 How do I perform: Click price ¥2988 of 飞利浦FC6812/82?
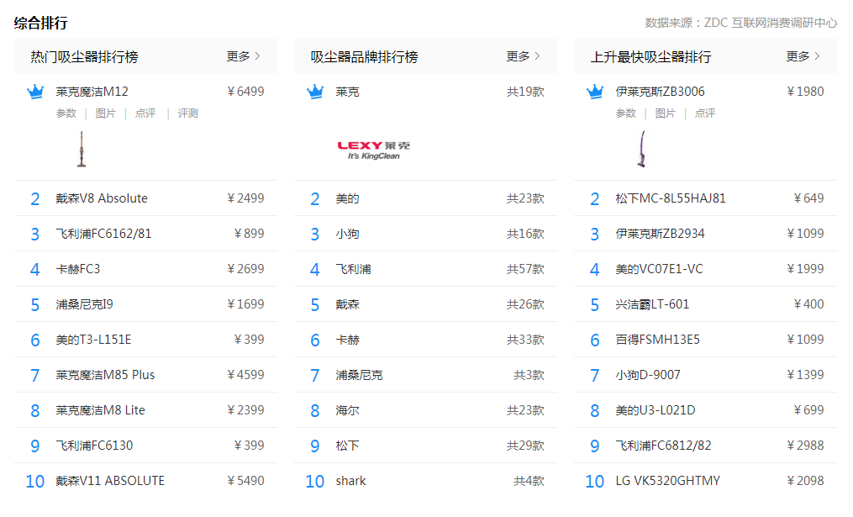point(806,446)
